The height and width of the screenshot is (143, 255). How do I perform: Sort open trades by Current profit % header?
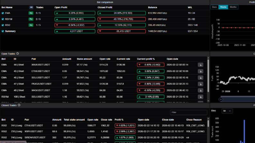(146, 59)
